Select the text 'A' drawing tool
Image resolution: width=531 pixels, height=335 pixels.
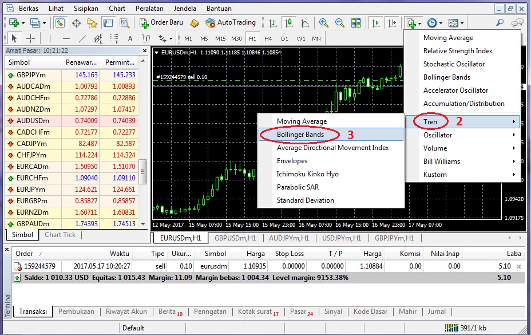pos(130,39)
